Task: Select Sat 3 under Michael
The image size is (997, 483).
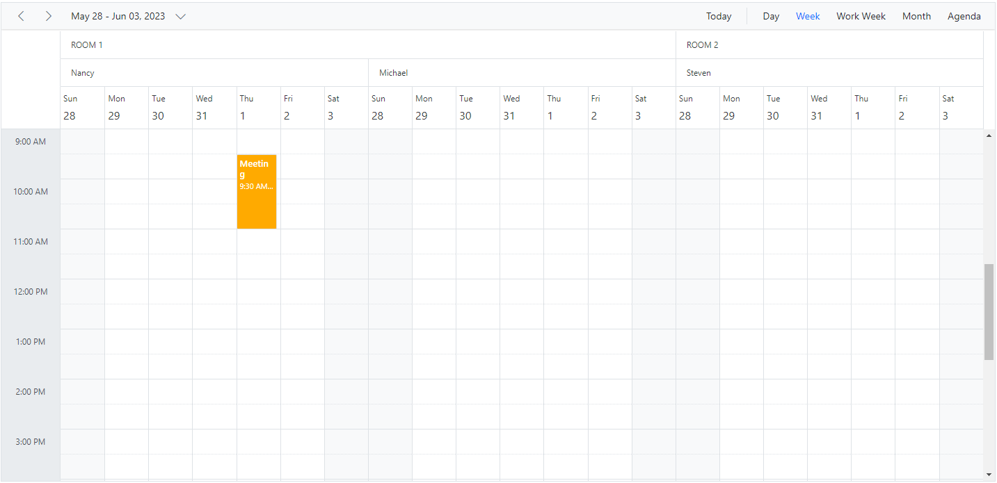Action: click(x=654, y=108)
